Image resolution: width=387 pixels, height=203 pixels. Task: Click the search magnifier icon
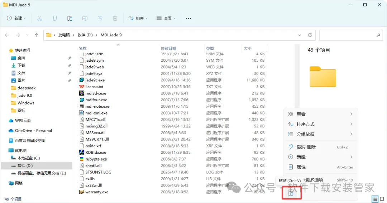[x=378, y=35]
